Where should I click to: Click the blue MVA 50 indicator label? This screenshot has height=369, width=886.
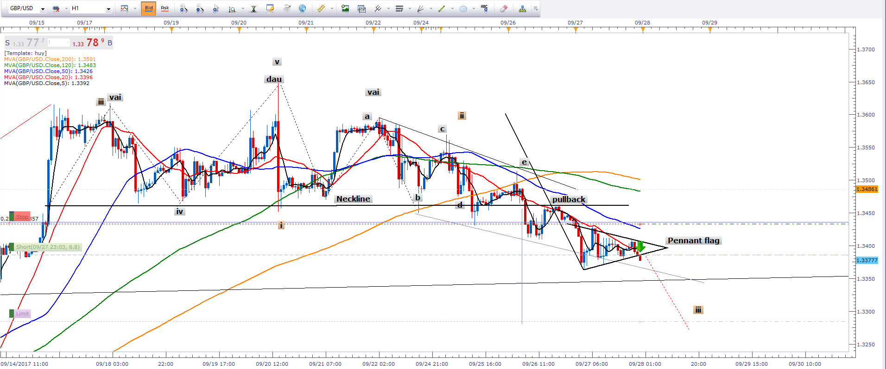(x=48, y=71)
